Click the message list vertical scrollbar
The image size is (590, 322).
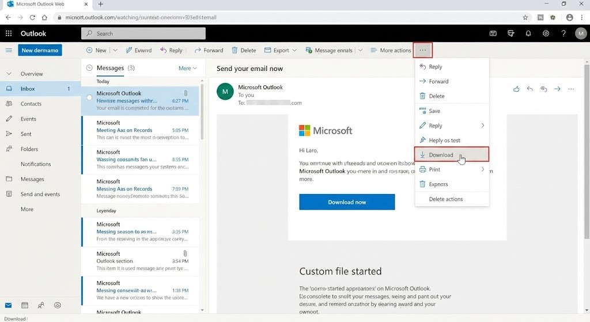202,112
